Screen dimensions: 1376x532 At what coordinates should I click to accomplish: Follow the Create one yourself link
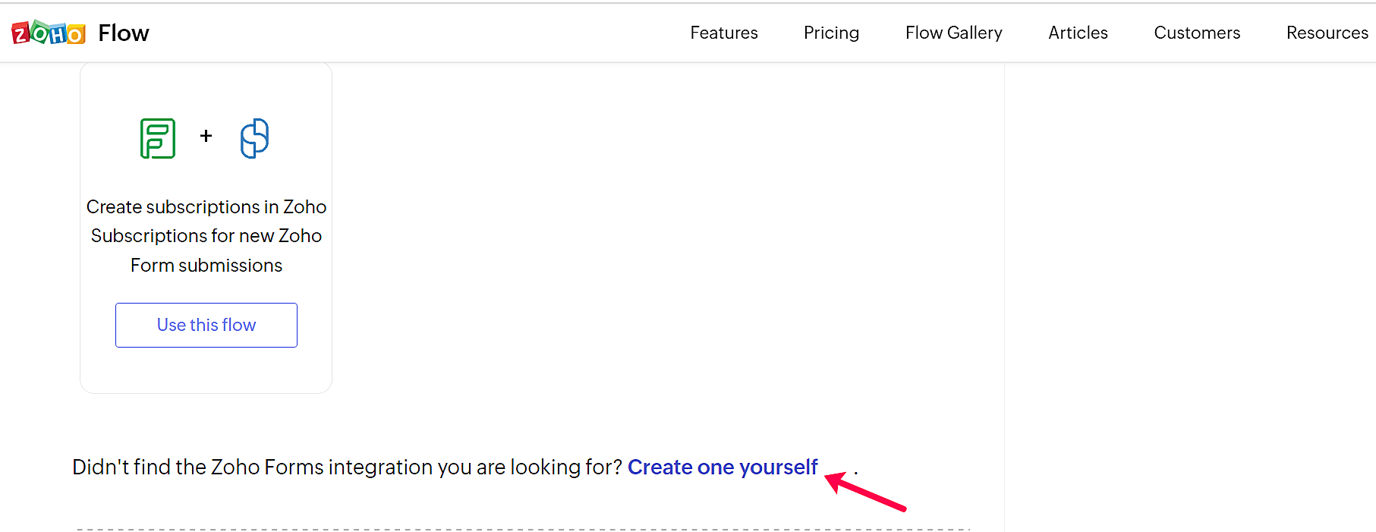(723, 467)
